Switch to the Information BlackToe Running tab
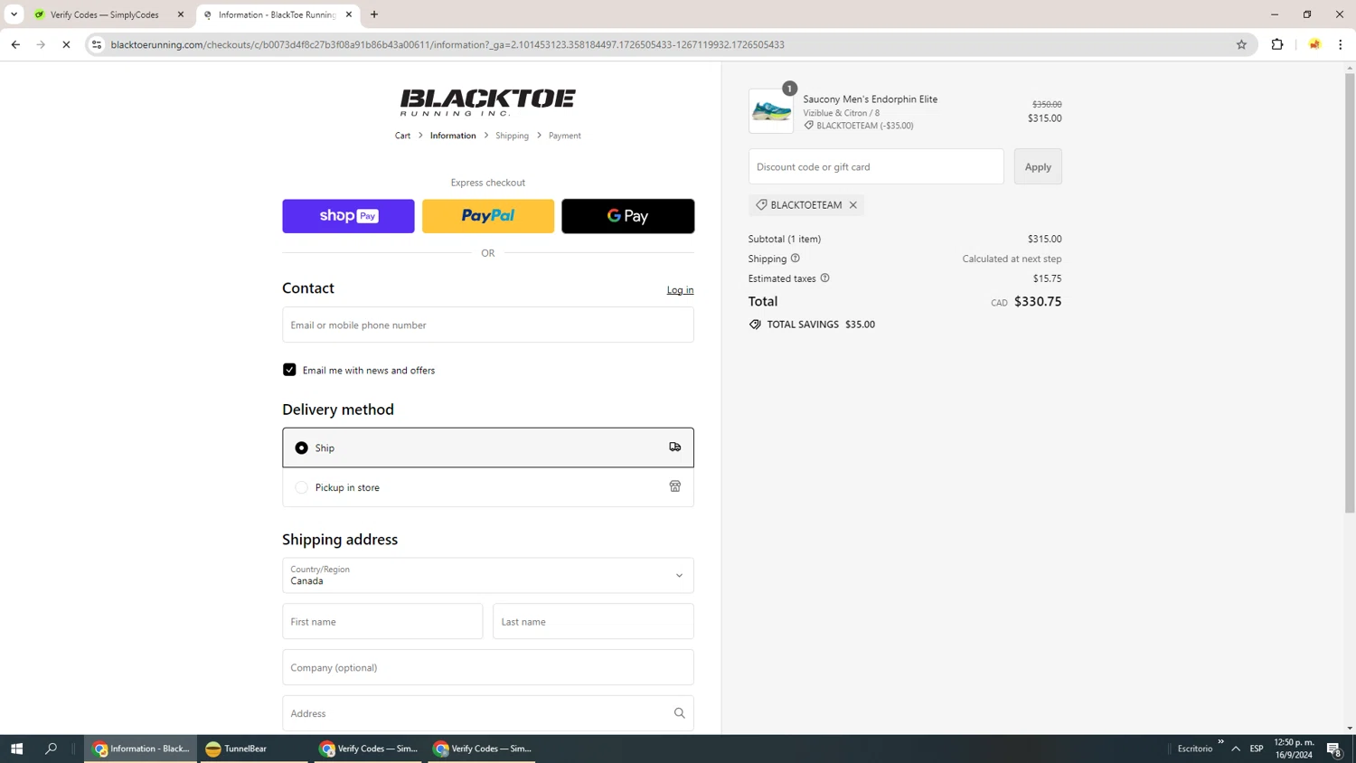Viewport: 1356px width, 763px height. [x=277, y=14]
